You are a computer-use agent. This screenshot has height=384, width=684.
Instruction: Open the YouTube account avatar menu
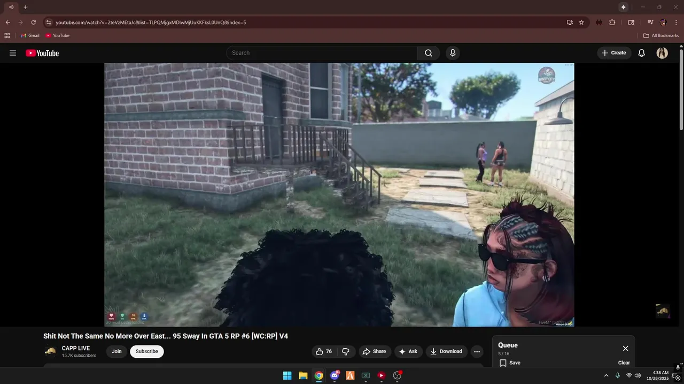pos(662,53)
